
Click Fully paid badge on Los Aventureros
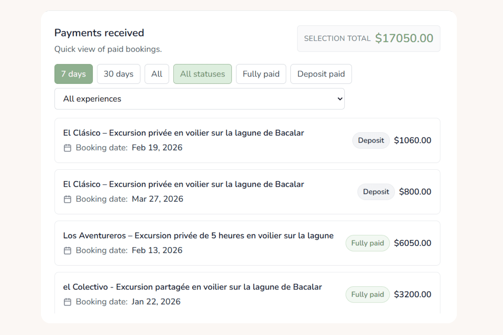pos(367,243)
